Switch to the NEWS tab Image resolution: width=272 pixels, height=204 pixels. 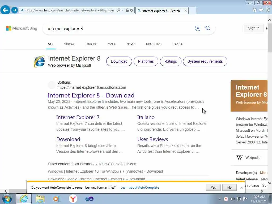click(x=131, y=44)
